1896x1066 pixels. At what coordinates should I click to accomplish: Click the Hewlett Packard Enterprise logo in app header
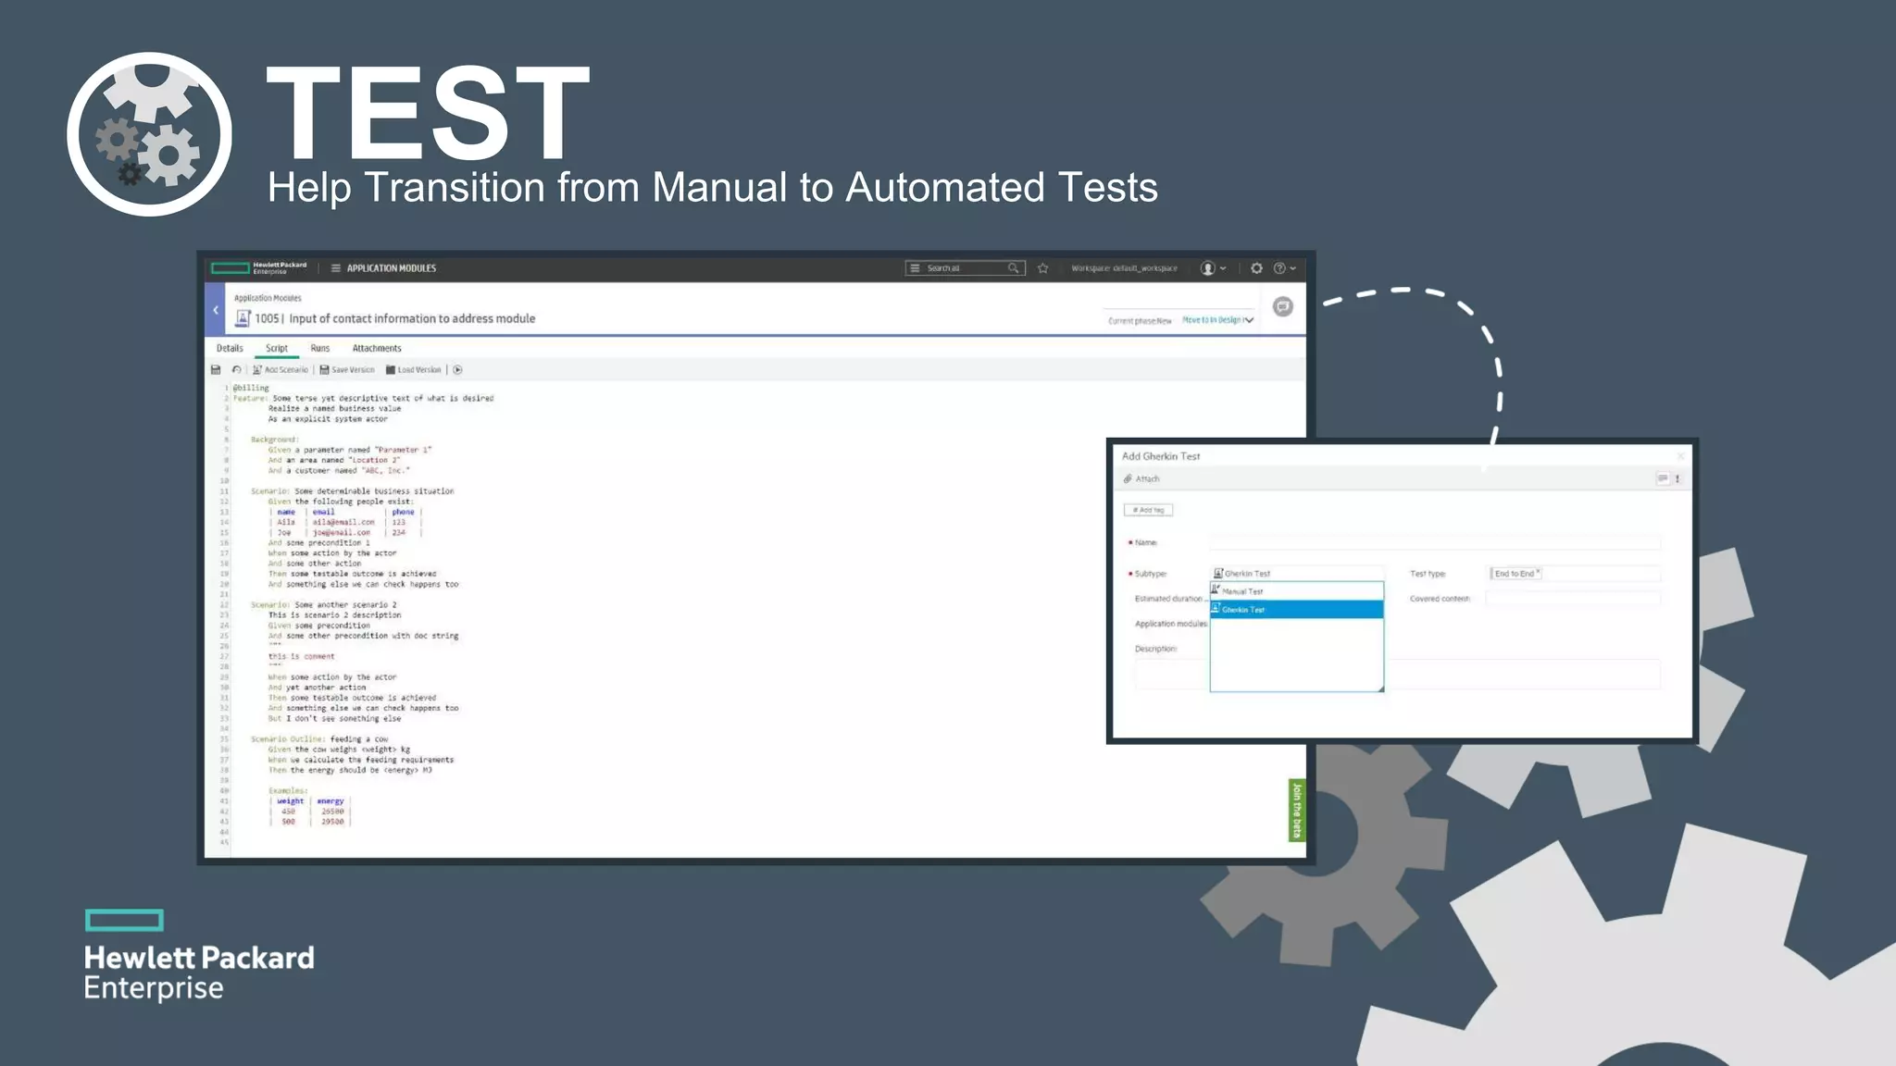click(x=258, y=268)
